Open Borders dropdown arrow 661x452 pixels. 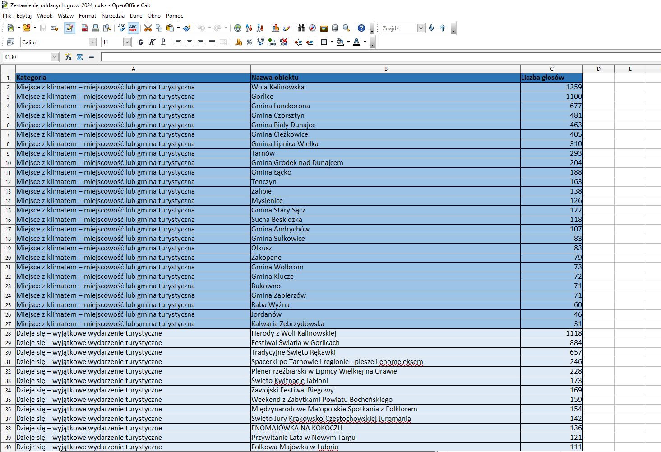point(332,42)
